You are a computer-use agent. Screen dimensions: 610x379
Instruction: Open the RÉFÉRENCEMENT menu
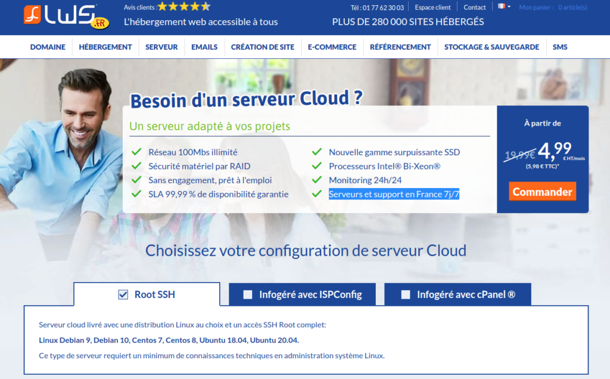tap(400, 47)
